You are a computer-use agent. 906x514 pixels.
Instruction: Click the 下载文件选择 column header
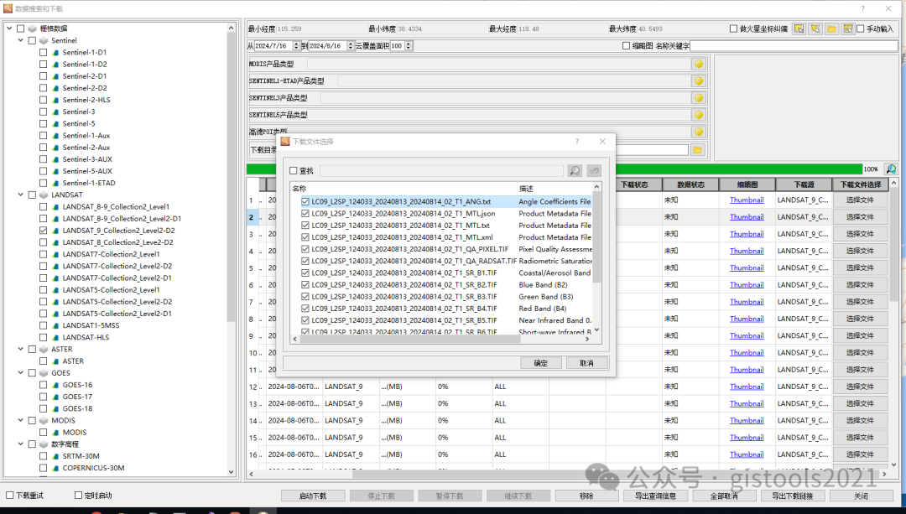click(861, 184)
